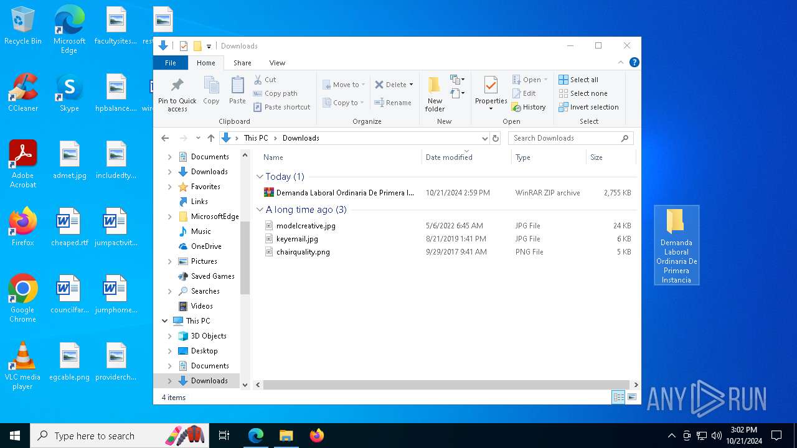The width and height of the screenshot is (797, 448).
Task: Open the Quick Access Toolbar customize dropdown
Action: (209, 46)
